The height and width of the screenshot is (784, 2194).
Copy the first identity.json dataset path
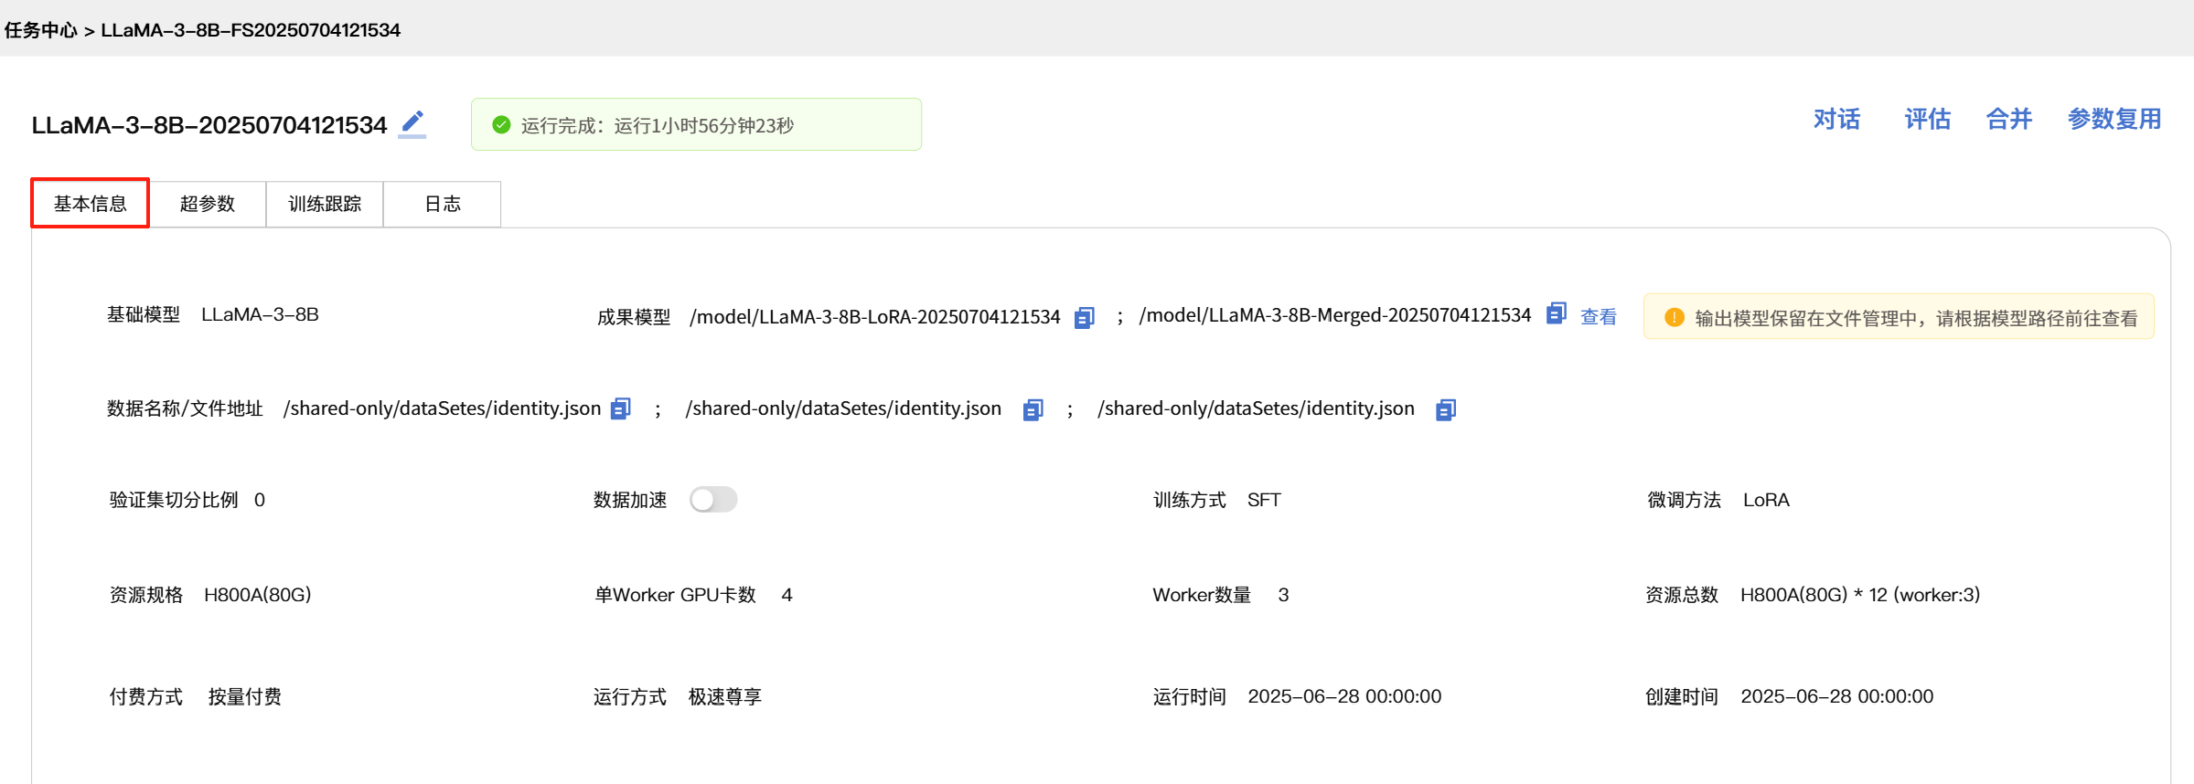621,408
